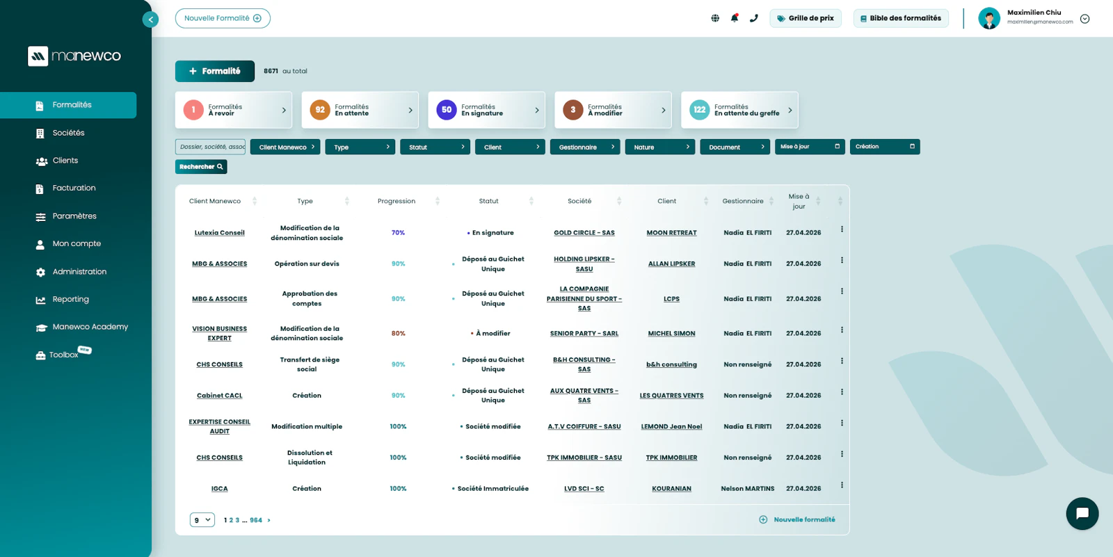The width and height of the screenshot is (1113, 557).
Task: Open row menu for LA COMPAGNIE PARISIENNE DU SPORT
Action: tap(842, 291)
